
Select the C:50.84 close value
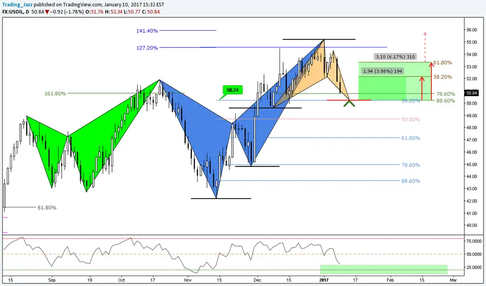(x=151, y=12)
